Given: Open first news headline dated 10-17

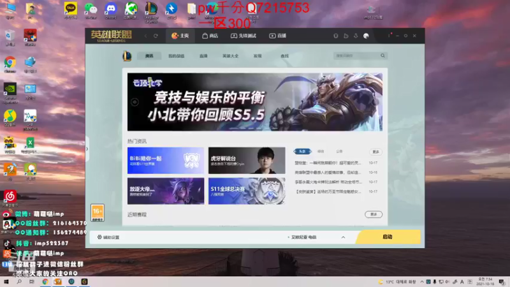Looking at the screenshot, I should pyautogui.click(x=328, y=163).
